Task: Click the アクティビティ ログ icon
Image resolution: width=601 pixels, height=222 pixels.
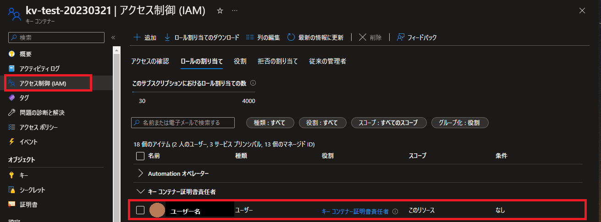Action: coord(12,68)
